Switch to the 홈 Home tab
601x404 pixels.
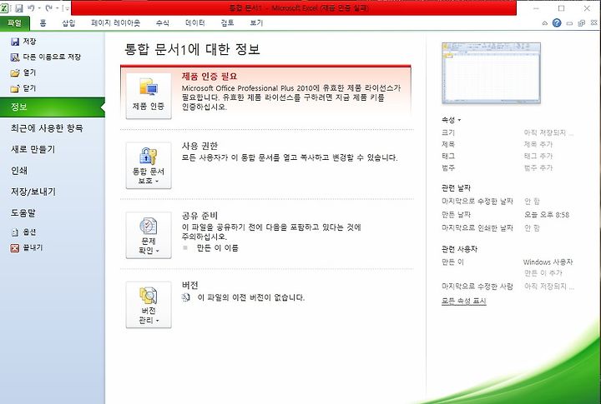(43, 23)
